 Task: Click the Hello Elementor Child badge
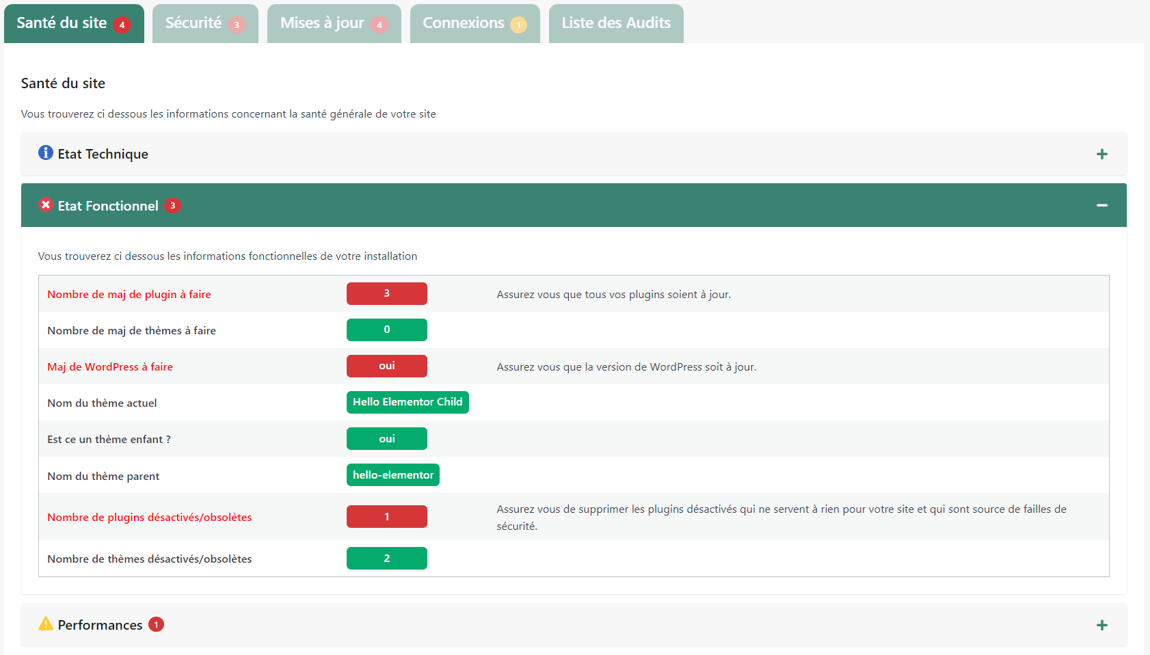click(407, 402)
